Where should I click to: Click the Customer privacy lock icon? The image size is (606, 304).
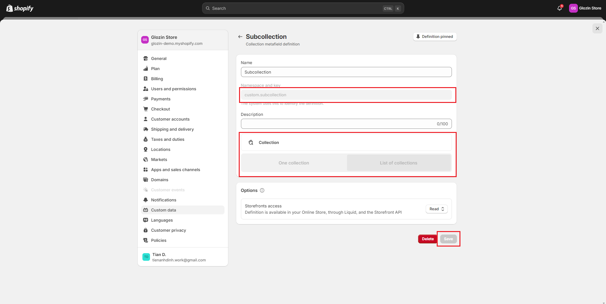[x=146, y=230]
